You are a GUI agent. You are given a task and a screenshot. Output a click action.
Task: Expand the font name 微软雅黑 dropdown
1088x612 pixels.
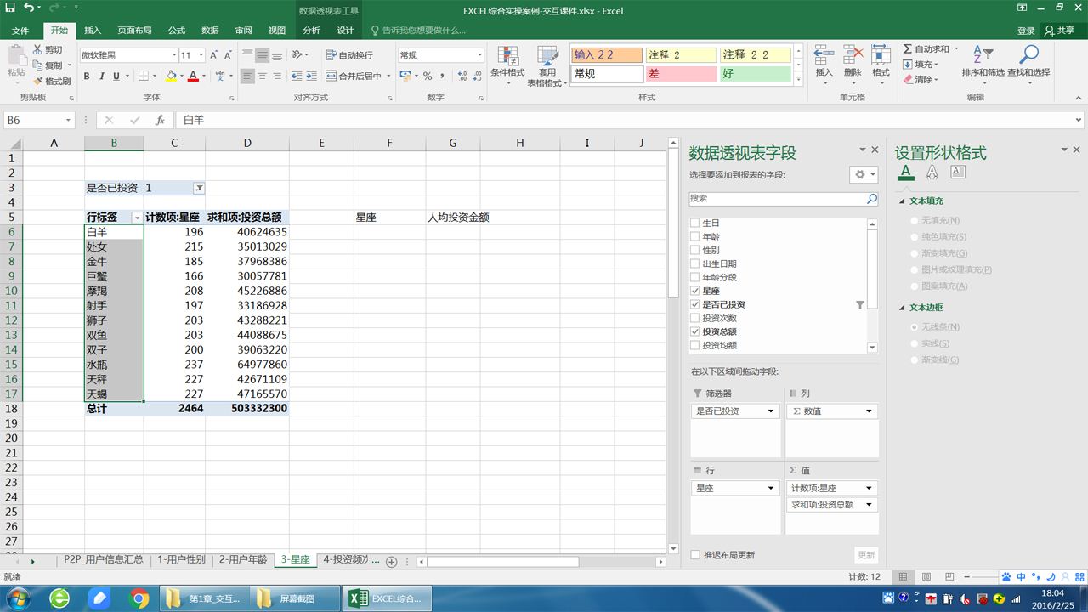(173, 55)
